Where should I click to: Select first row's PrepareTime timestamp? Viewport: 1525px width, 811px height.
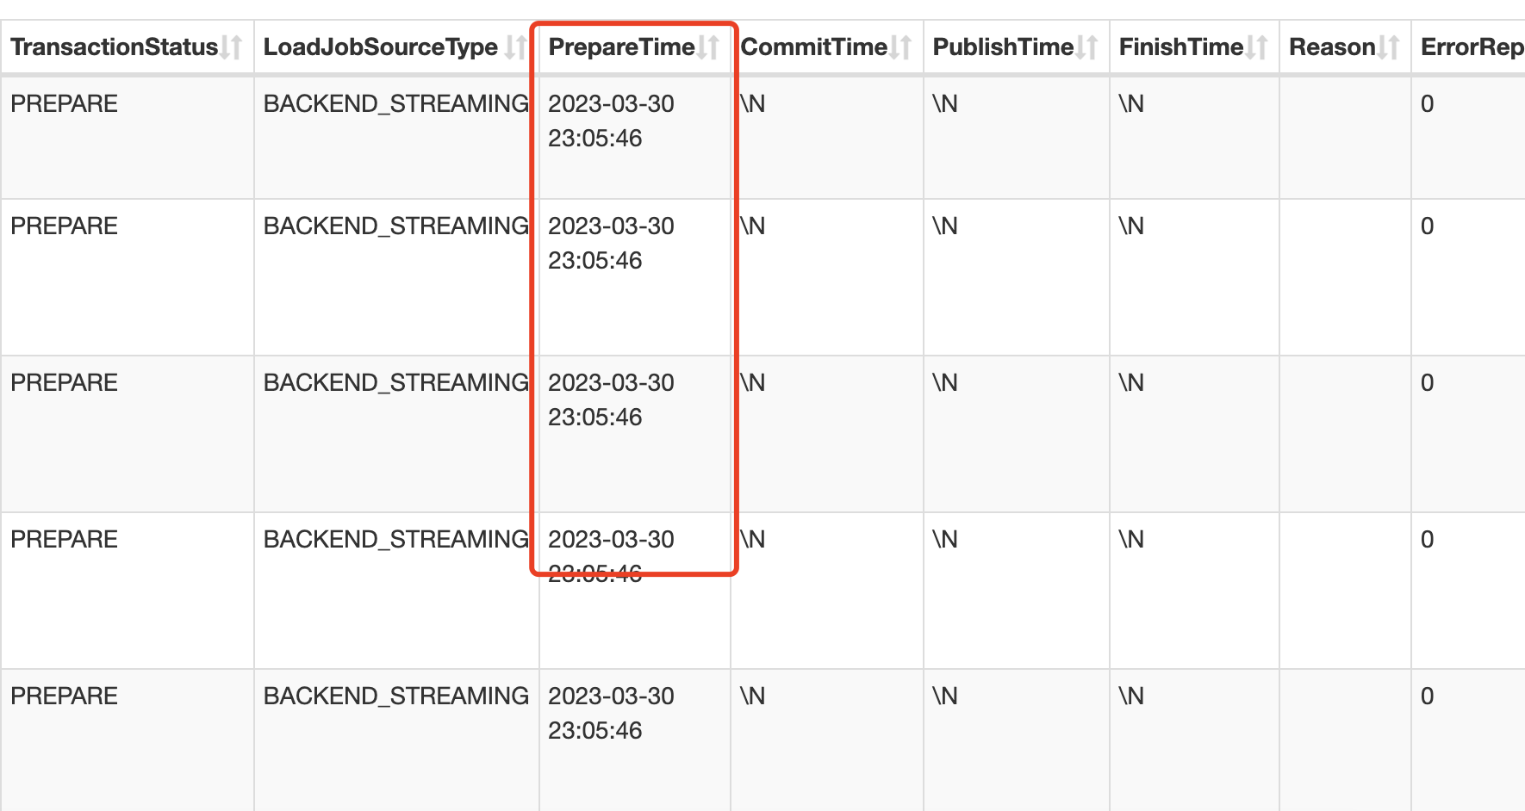click(x=611, y=121)
